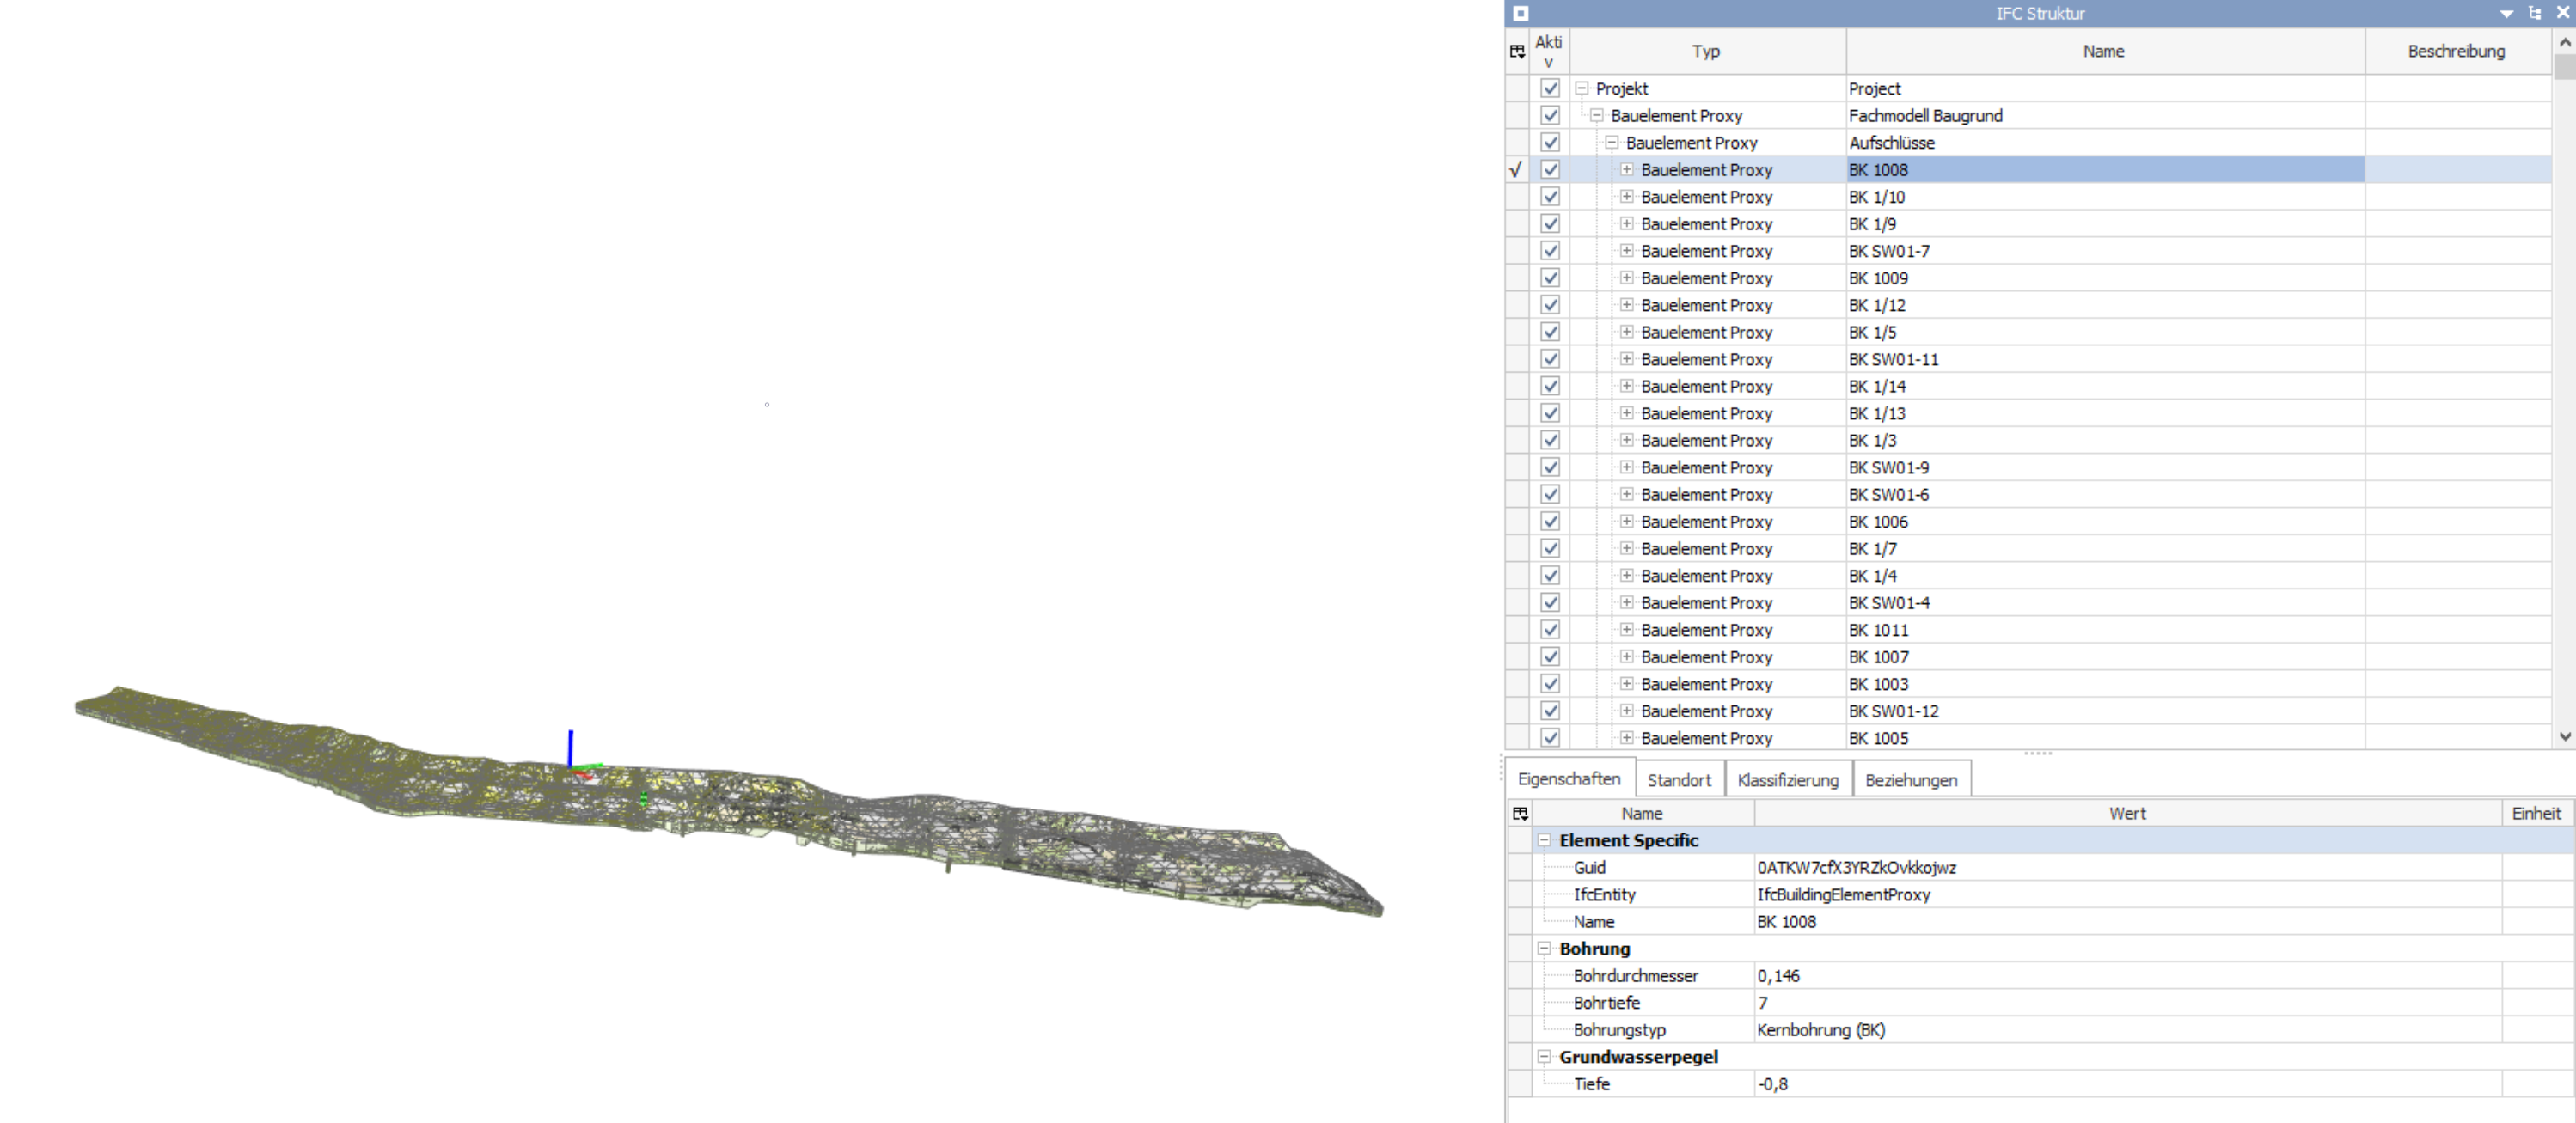The image size is (2576, 1123).
Task: Click the tree structure icon in panel header
Action: [2534, 13]
